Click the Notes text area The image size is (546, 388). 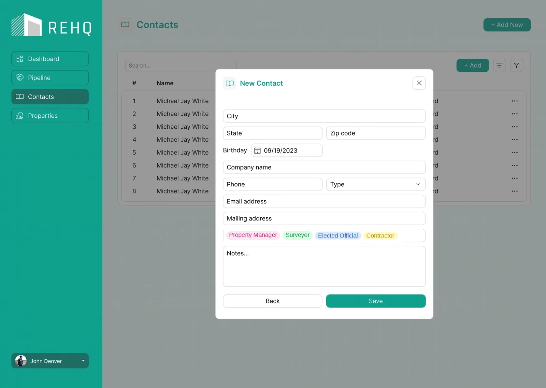pyautogui.click(x=324, y=266)
